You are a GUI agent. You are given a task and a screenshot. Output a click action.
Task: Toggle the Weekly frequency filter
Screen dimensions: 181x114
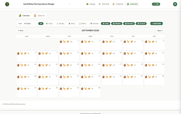(x=117, y=24)
